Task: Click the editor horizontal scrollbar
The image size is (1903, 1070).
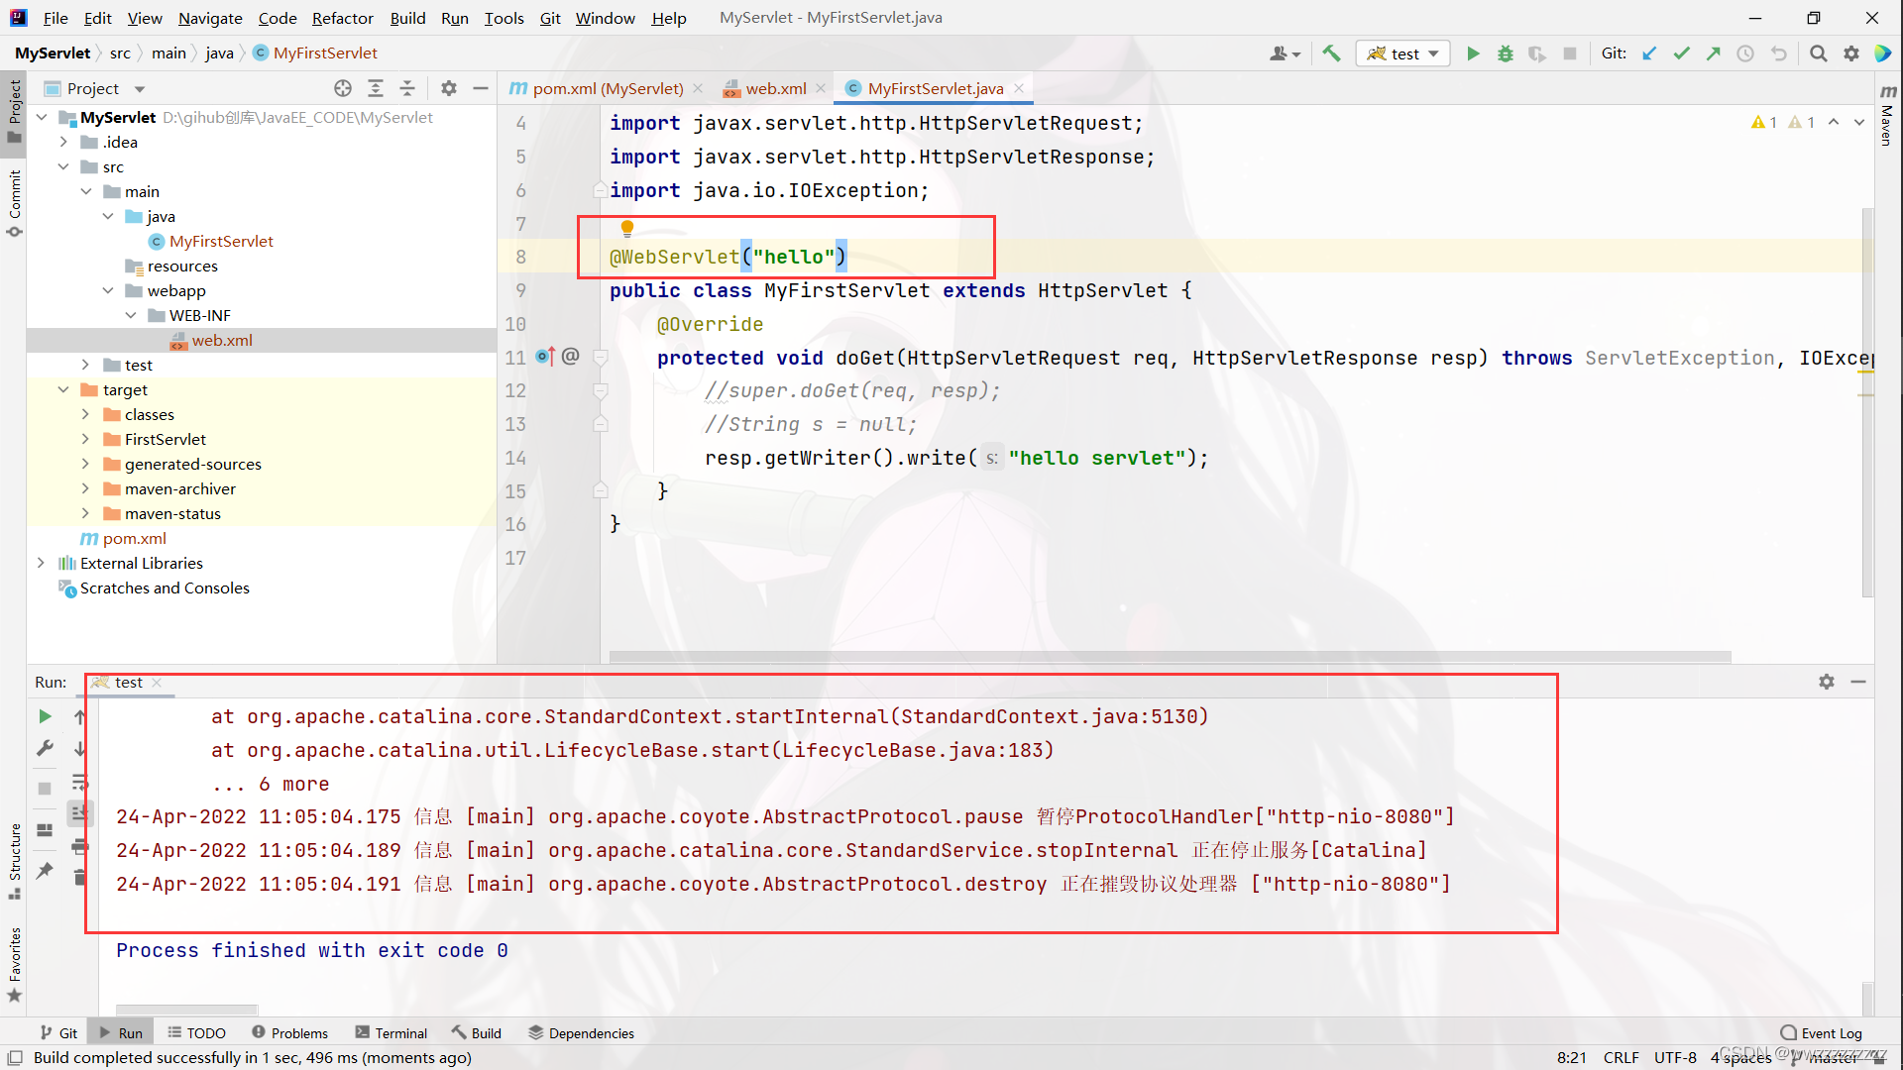Action: pyautogui.click(x=1170, y=657)
